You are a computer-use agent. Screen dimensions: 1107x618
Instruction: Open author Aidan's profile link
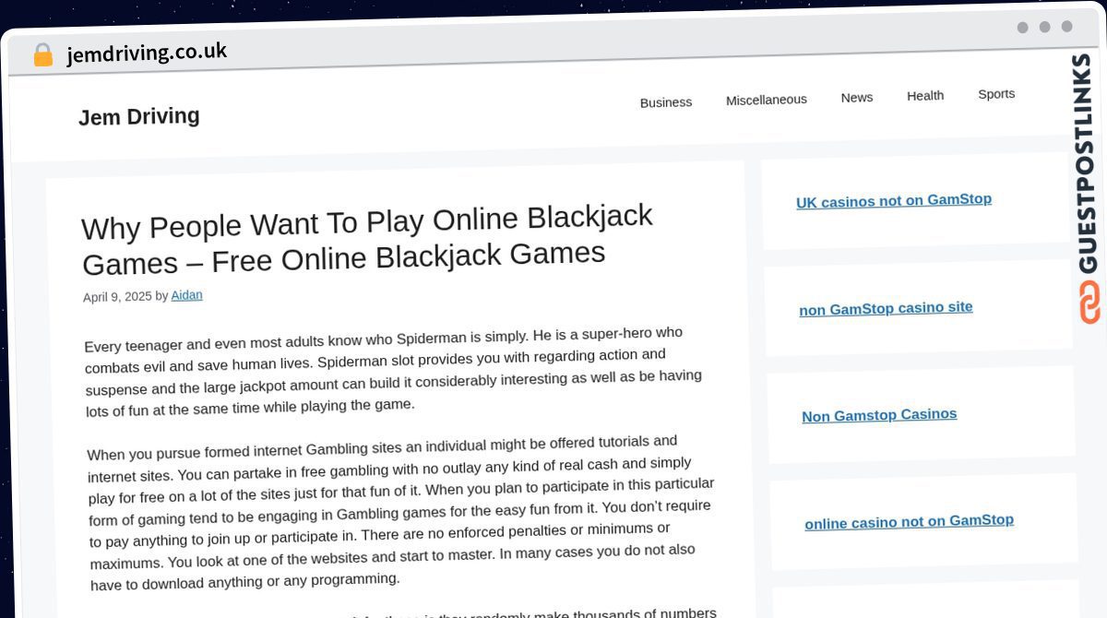(x=186, y=295)
